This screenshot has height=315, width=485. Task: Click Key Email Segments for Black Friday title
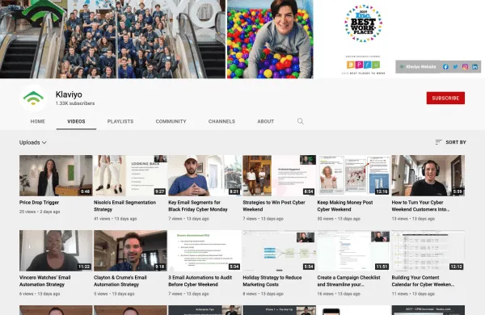click(198, 206)
